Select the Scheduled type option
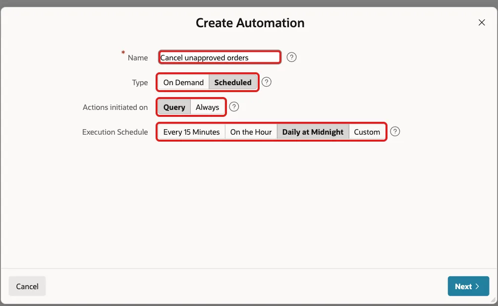Screen dimensions: 498x306 click(233, 82)
